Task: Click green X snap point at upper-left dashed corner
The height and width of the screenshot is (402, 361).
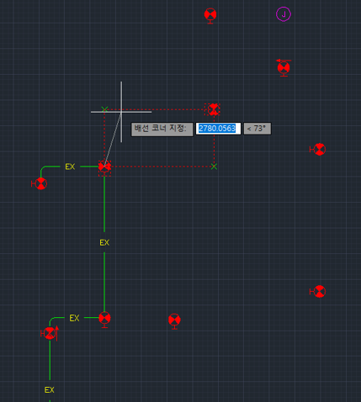Action: (x=104, y=109)
